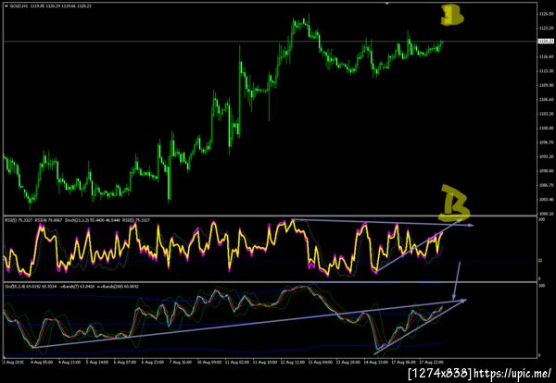Viewport: 556px width, 383px height.
Task: Click the 1096.70 level on the price scale
Action: tap(547, 142)
